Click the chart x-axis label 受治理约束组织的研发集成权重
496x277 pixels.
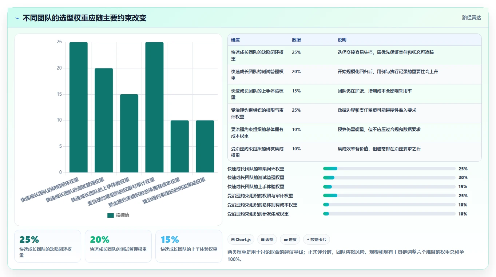point(174,190)
